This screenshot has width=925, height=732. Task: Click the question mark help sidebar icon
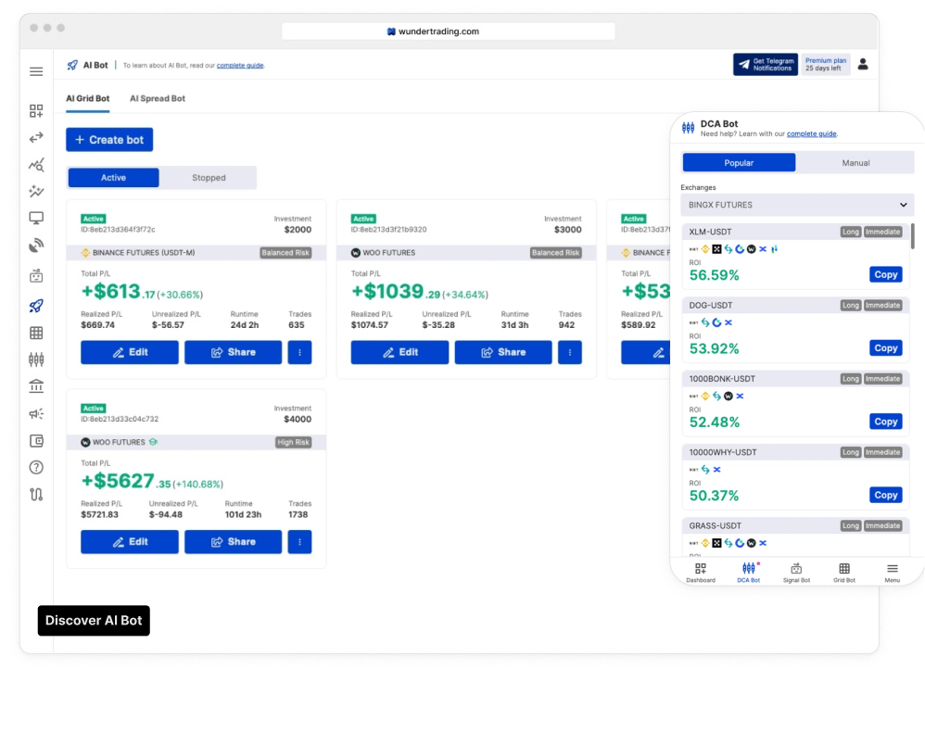36,467
